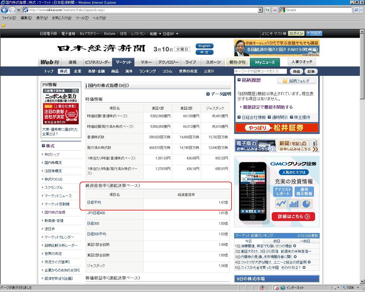The image size is (365, 292).
Task: Open the ファイル(F) menu
Action: click(x=9, y=18)
